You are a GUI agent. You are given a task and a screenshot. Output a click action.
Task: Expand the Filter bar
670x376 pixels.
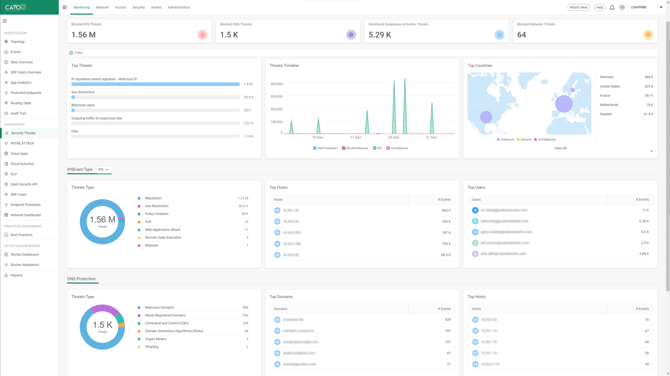coord(71,53)
